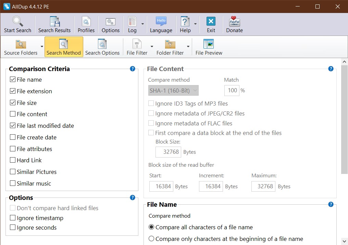Open the SHA-1 (160-Bit) compare method dropdown
348x245 pixels.
[x=173, y=91]
